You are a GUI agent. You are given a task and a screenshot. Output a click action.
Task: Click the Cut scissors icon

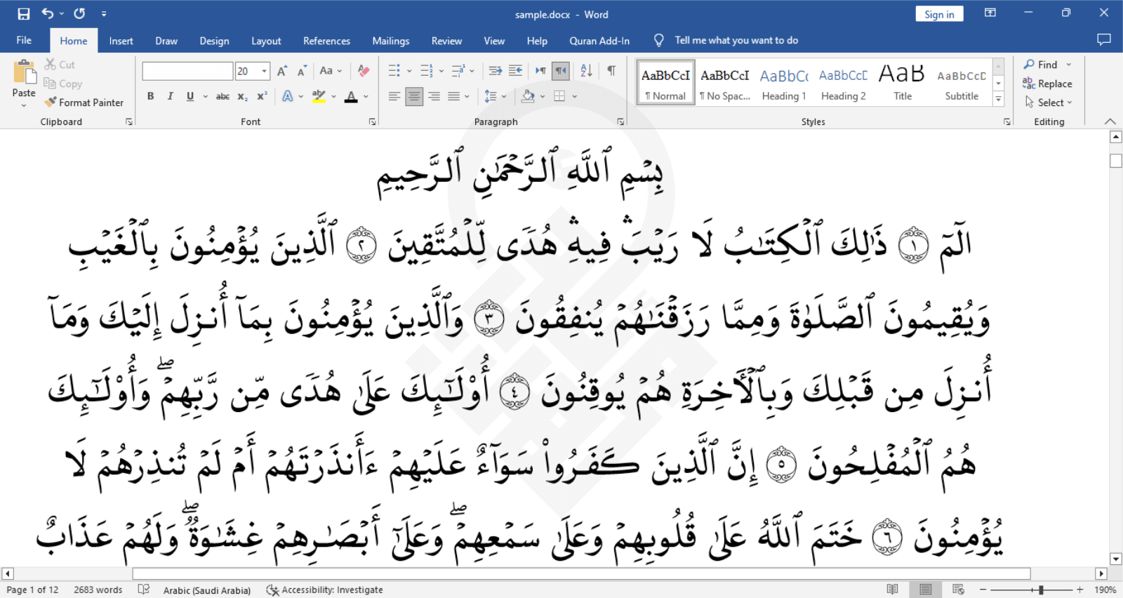51,64
